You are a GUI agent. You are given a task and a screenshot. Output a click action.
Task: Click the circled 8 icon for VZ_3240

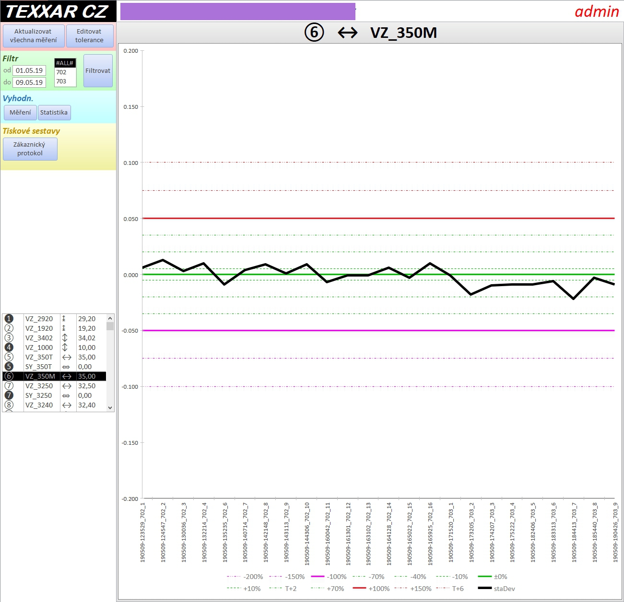pos(9,405)
